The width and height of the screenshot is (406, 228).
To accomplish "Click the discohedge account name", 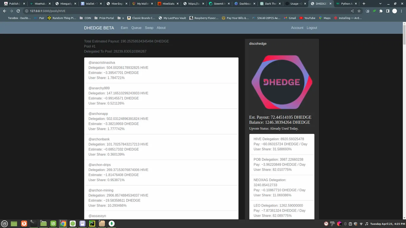I will pyautogui.click(x=258, y=44).
